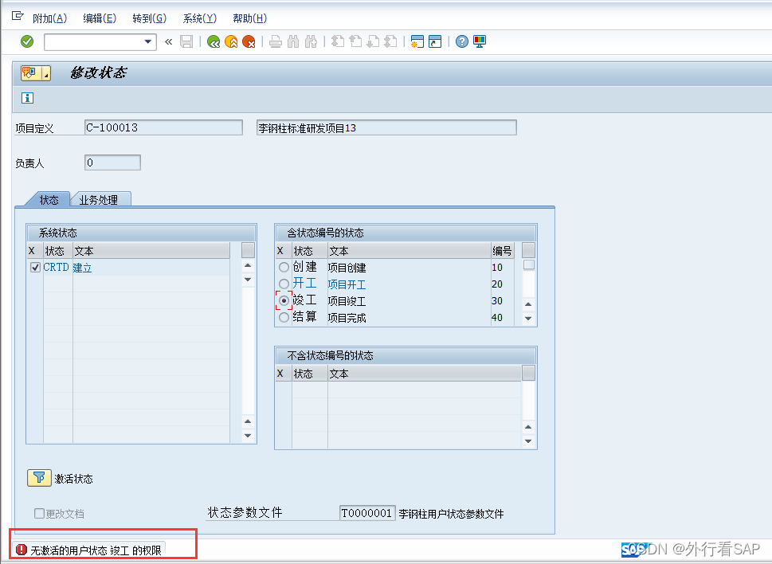Open the window system menu icon
This screenshot has width=772, height=564.
coord(18,16)
